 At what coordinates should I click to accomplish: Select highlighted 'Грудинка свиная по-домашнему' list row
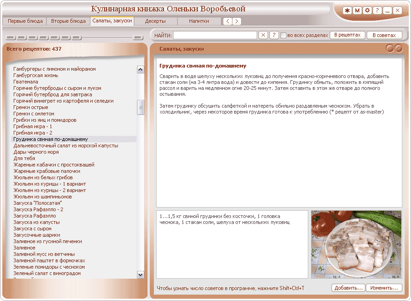tap(74, 139)
